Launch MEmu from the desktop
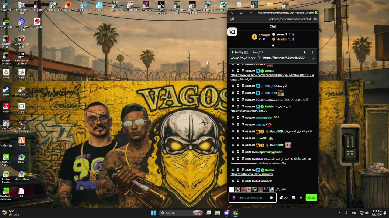 tap(21, 159)
